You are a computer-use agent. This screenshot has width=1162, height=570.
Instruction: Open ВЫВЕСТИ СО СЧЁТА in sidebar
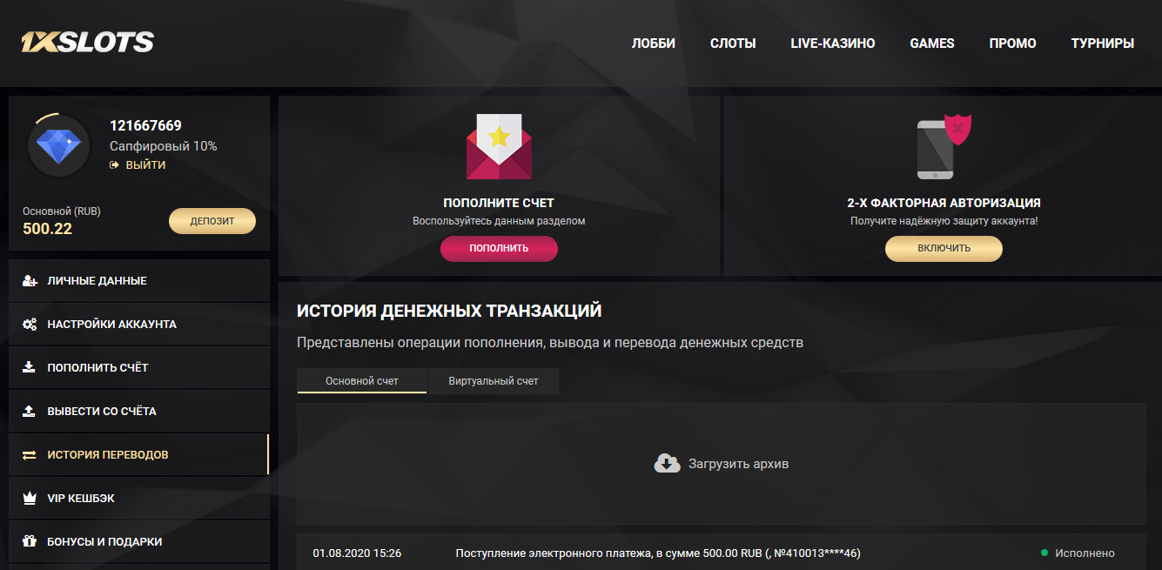(139, 411)
